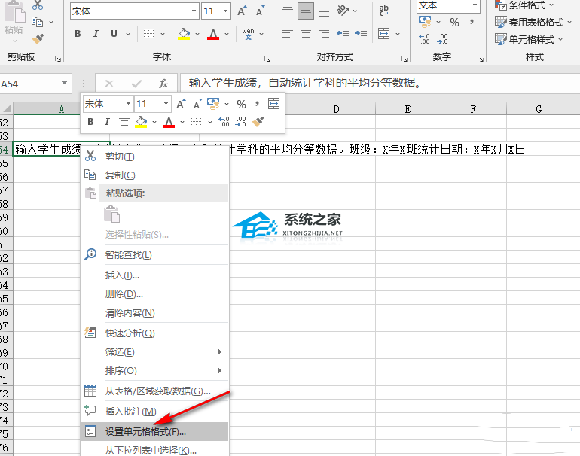This screenshot has height=456, width=580.
Task: Choose 快速分析(Q) from context menu
Action: (x=154, y=333)
